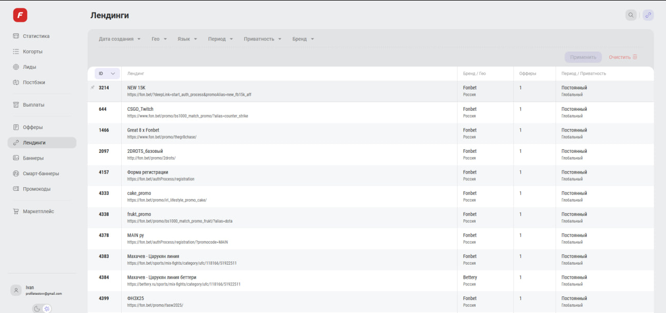Click the link icon button top right
The width and height of the screenshot is (666, 313).
pyautogui.click(x=648, y=15)
